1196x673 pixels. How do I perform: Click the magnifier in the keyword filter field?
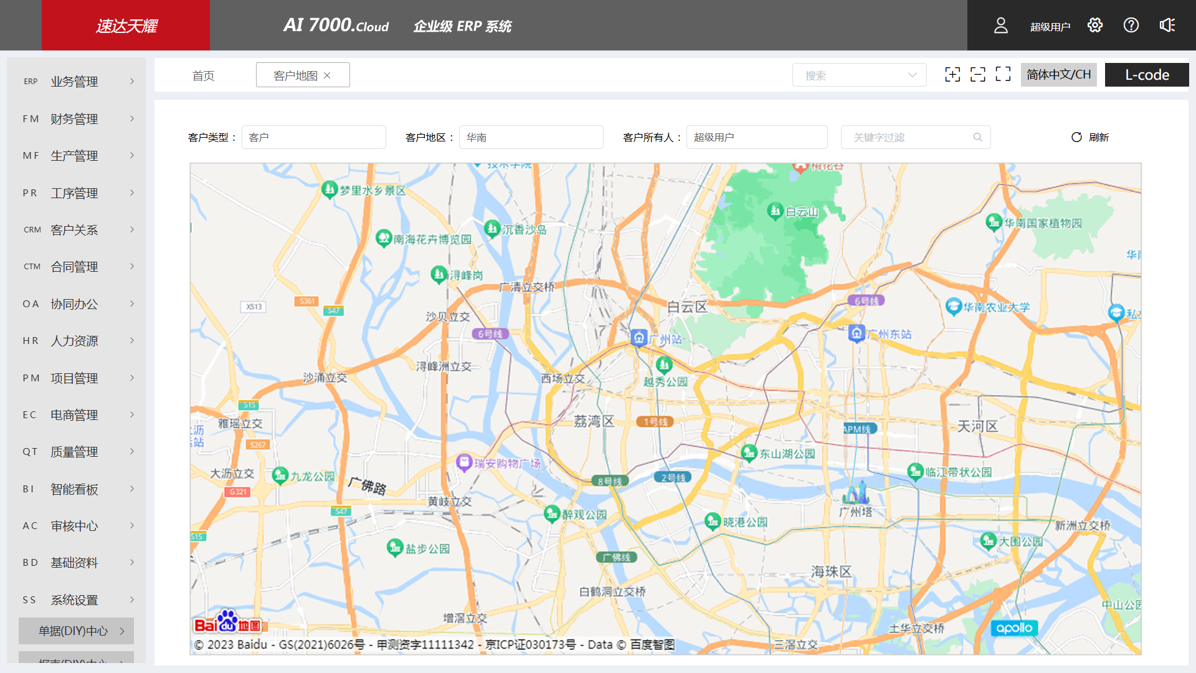point(977,137)
